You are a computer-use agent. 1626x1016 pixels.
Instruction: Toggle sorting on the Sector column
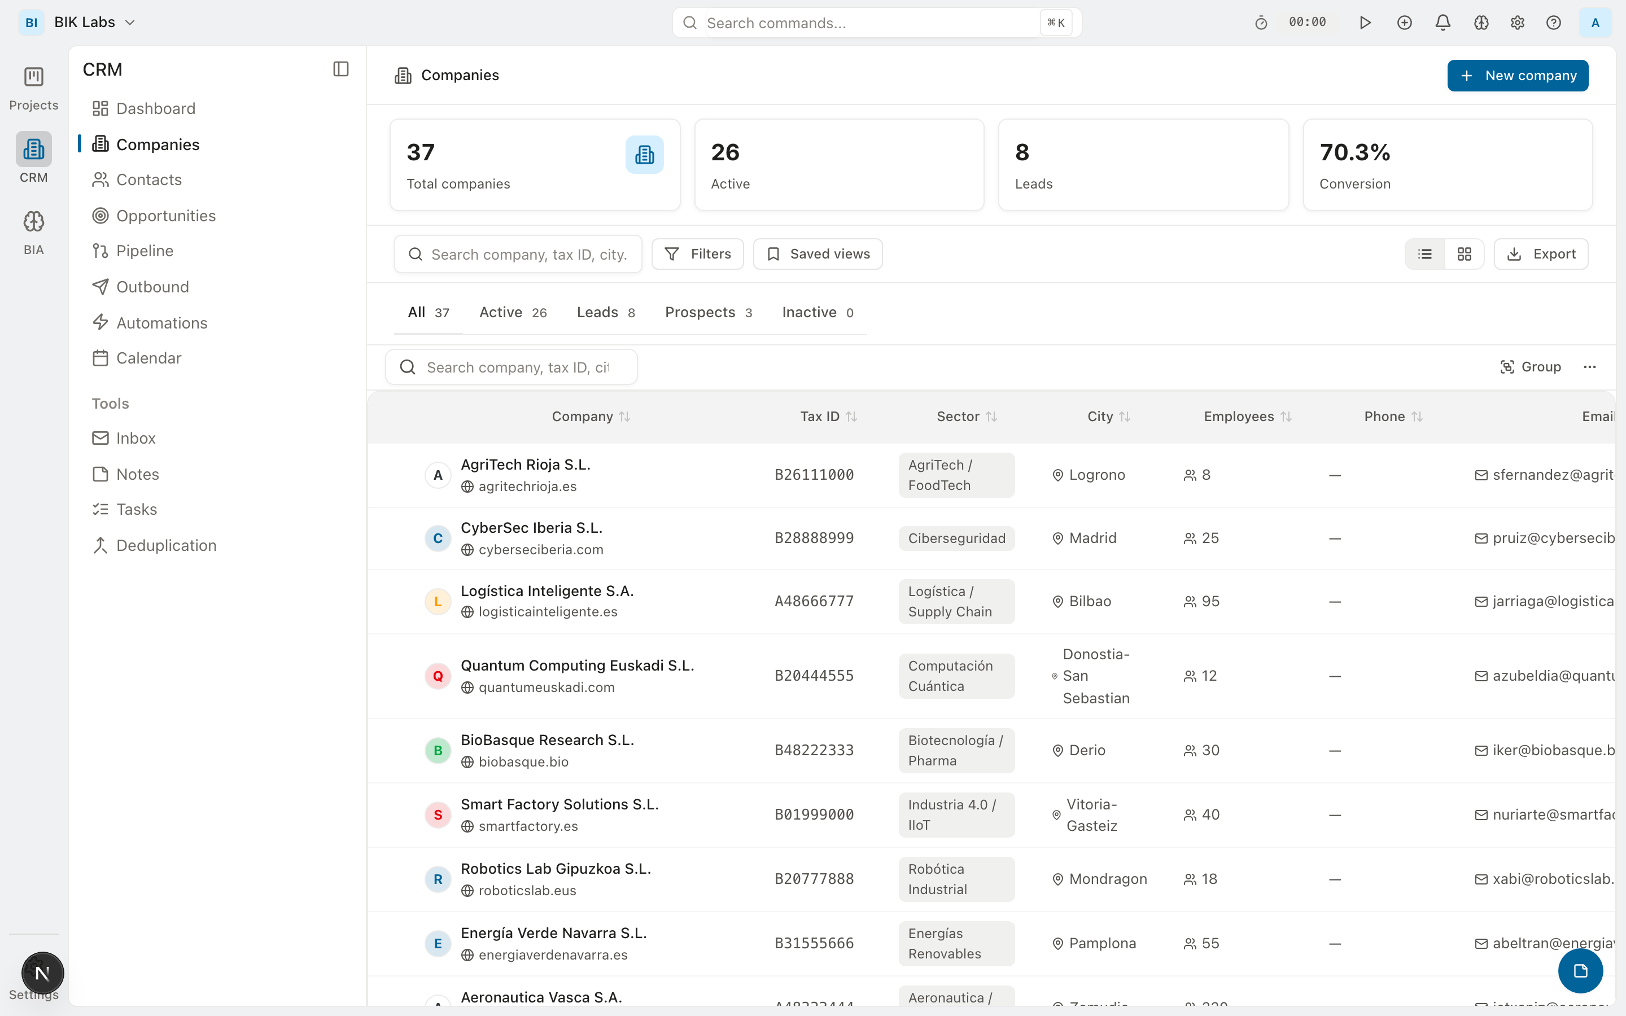(965, 416)
